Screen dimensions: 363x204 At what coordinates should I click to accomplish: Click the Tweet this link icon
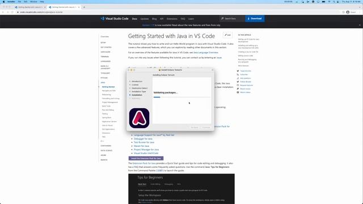click(238, 71)
